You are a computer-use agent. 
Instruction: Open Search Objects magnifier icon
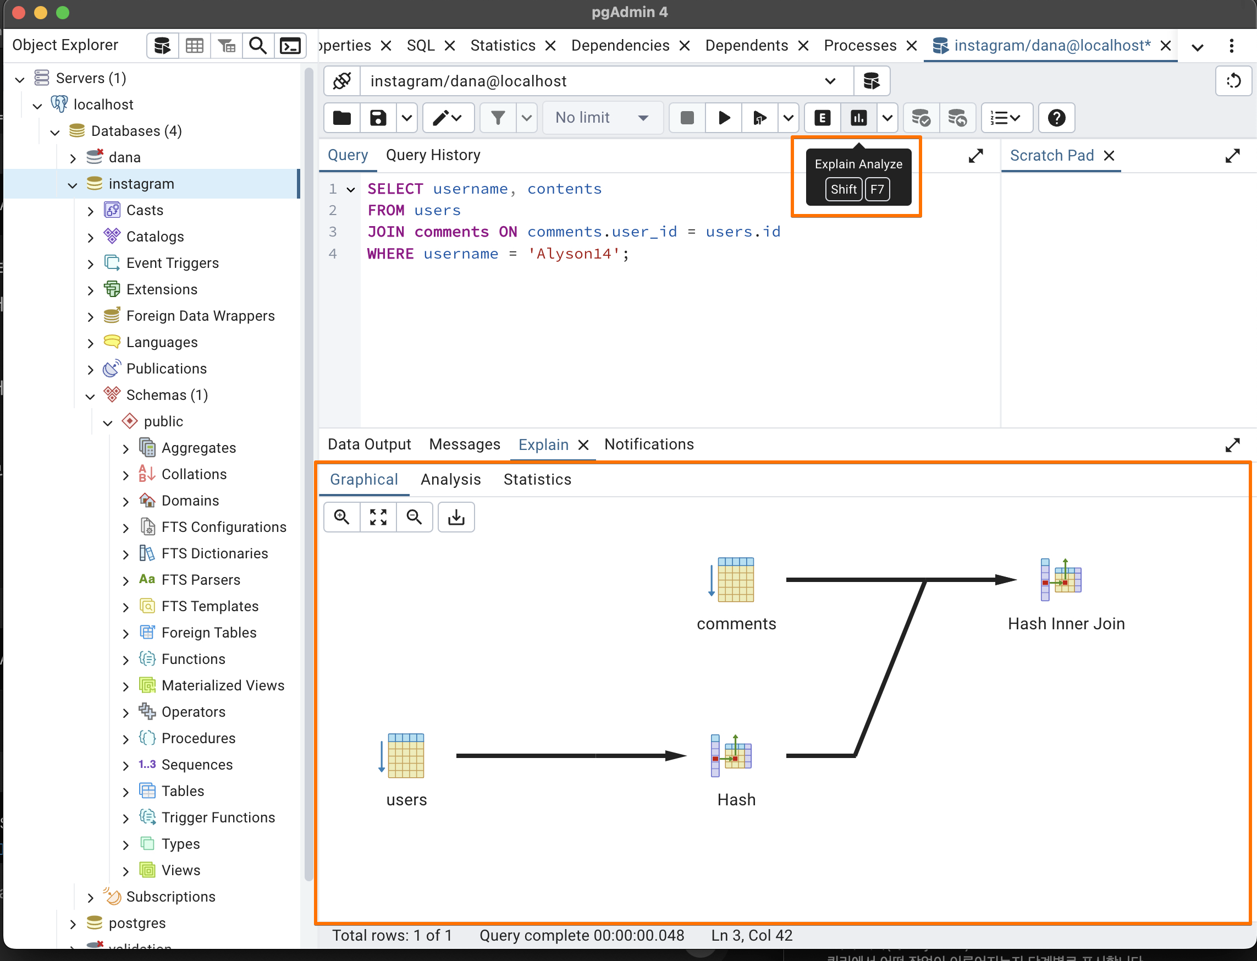(x=258, y=46)
